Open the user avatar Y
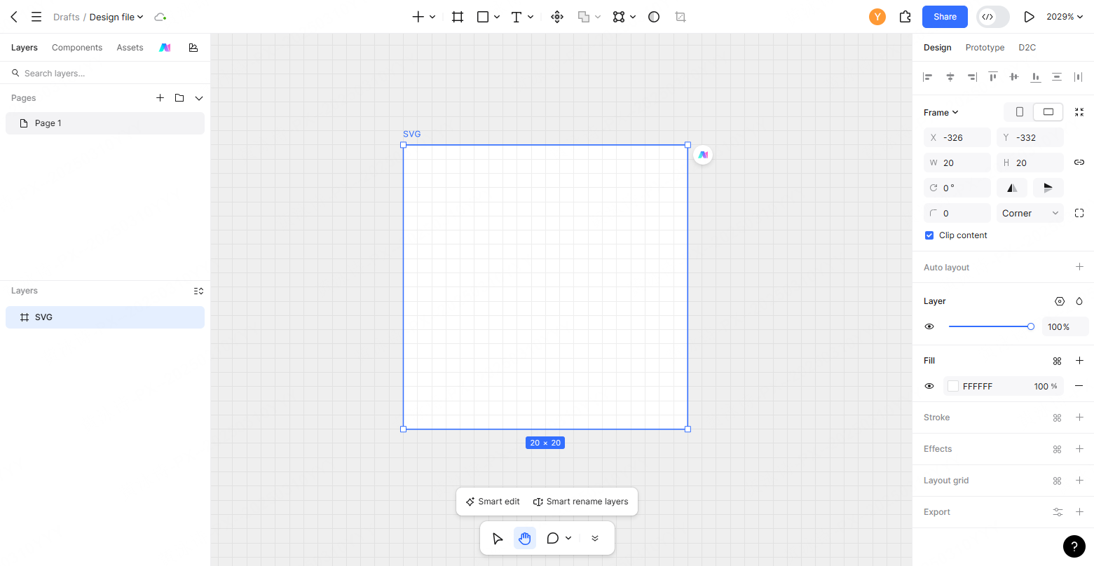The height and width of the screenshot is (566, 1094). click(877, 17)
